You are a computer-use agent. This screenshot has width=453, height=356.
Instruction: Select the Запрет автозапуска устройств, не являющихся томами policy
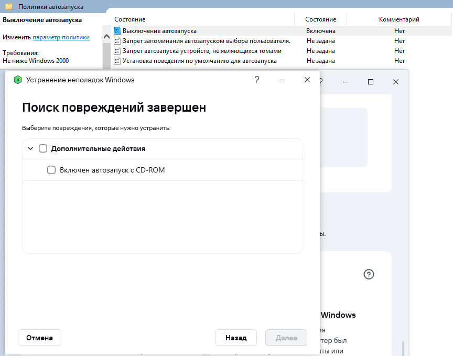coord(202,51)
